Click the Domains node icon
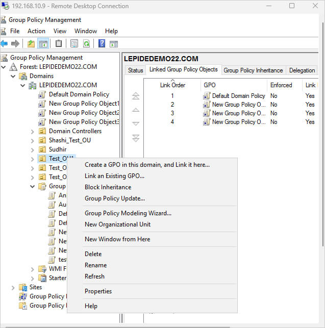Viewport: 325px width, 328px height. (x=23, y=76)
